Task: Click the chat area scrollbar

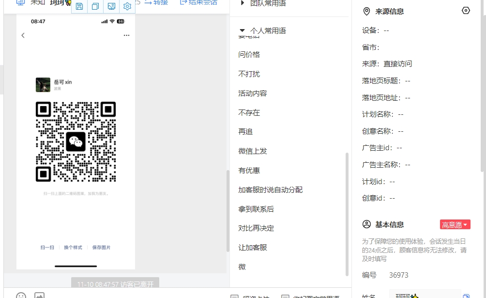Action: (x=228, y=210)
